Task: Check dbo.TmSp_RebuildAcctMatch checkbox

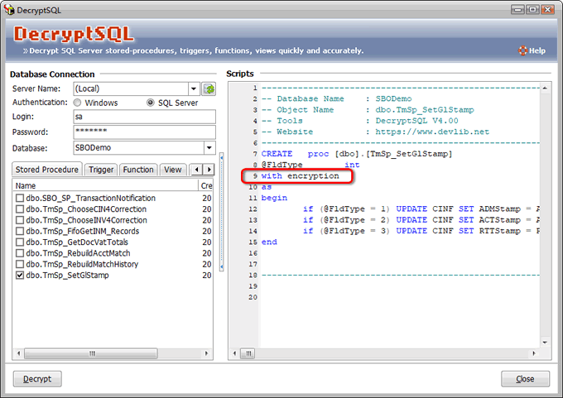Action: [x=20, y=253]
